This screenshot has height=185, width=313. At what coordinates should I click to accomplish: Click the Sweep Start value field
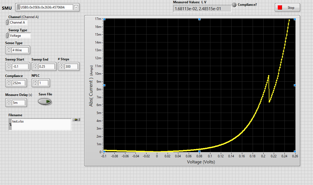(x=20, y=67)
